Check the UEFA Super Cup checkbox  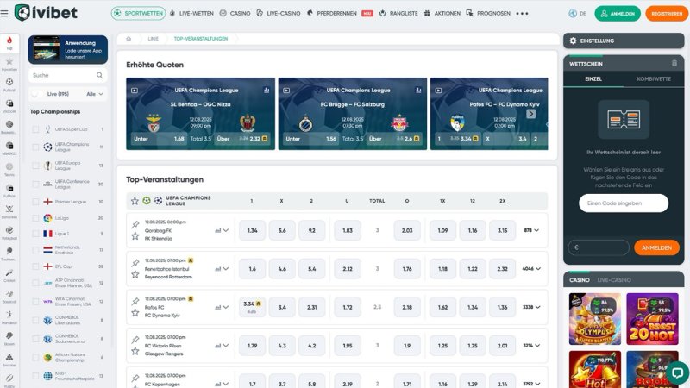(x=35, y=129)
